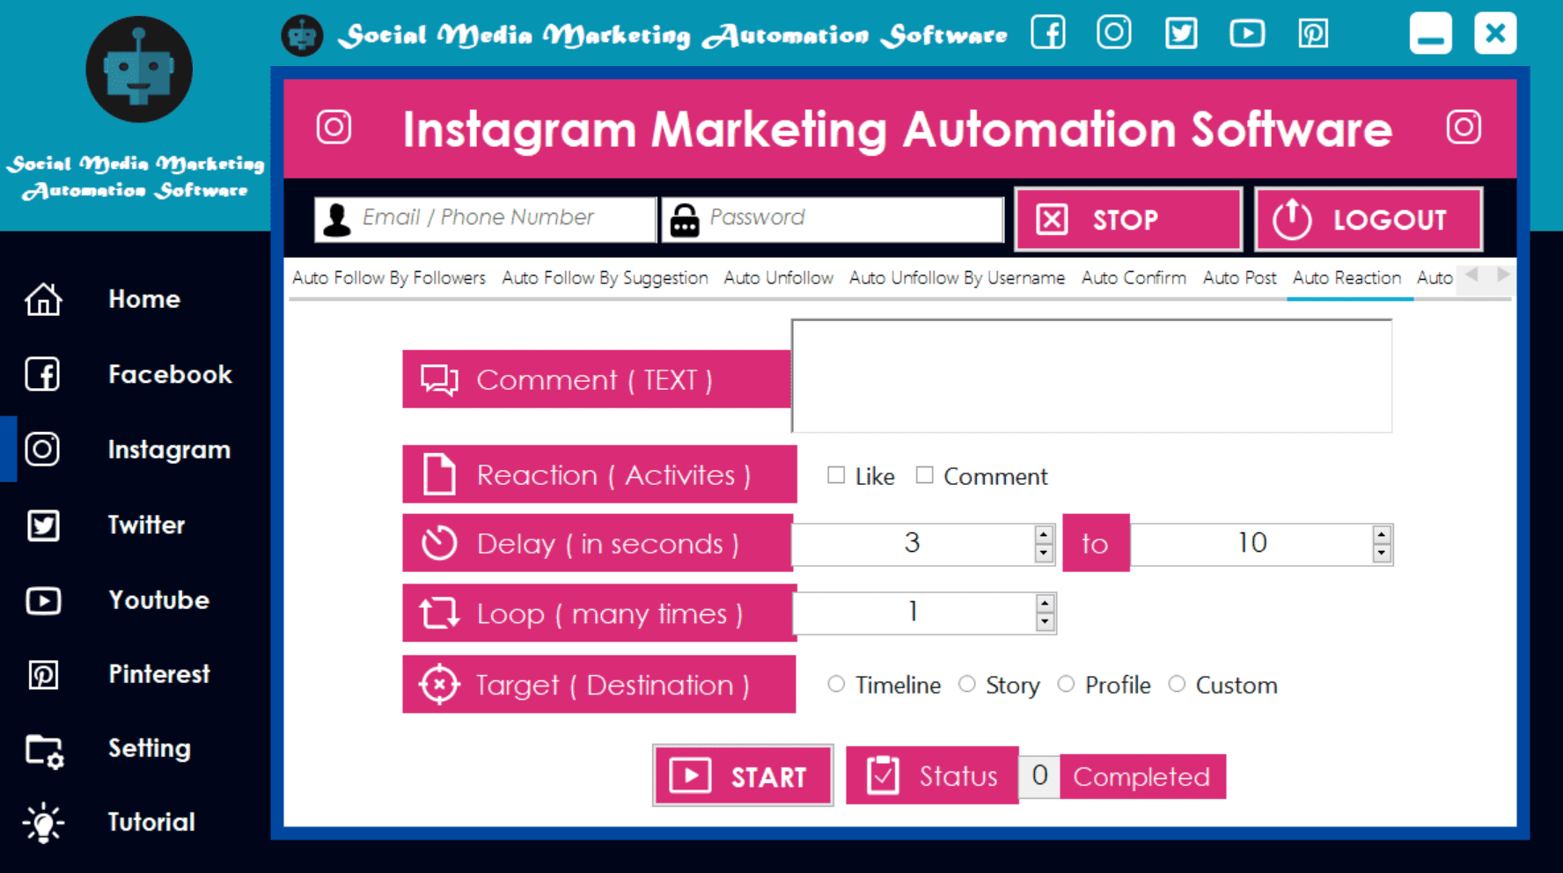
Task: Click the Twitter bird icon in the sidebar
Action: (x=43, y=525)
